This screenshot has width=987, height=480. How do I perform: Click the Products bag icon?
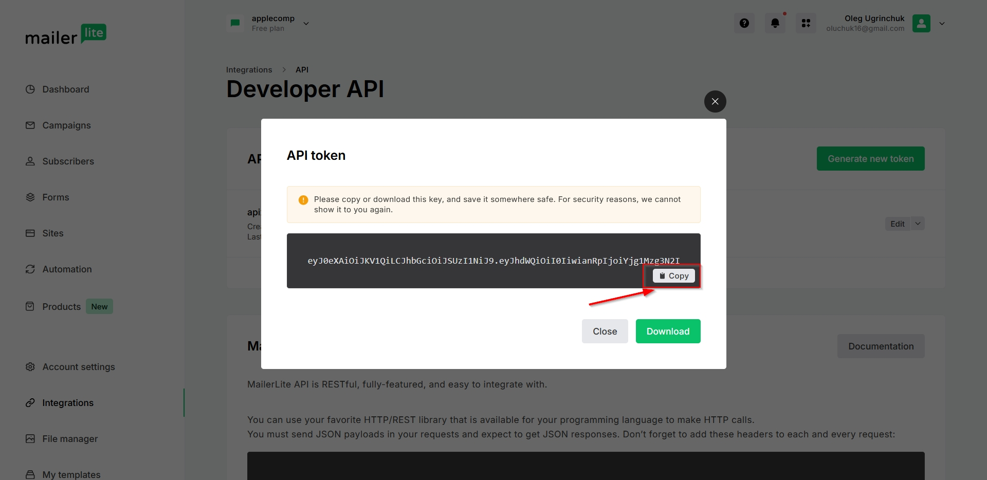[x=30, y=306]
